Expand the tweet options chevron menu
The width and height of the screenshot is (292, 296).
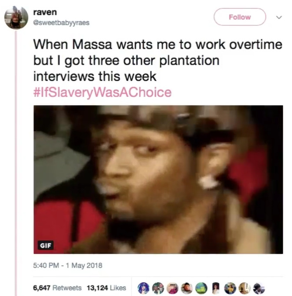click(279, 17)
